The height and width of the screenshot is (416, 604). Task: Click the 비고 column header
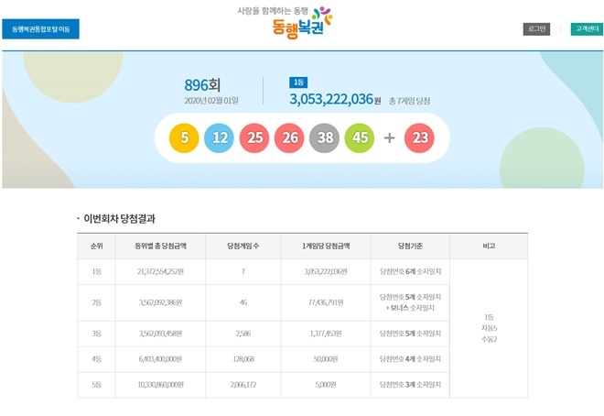(489, 246)
